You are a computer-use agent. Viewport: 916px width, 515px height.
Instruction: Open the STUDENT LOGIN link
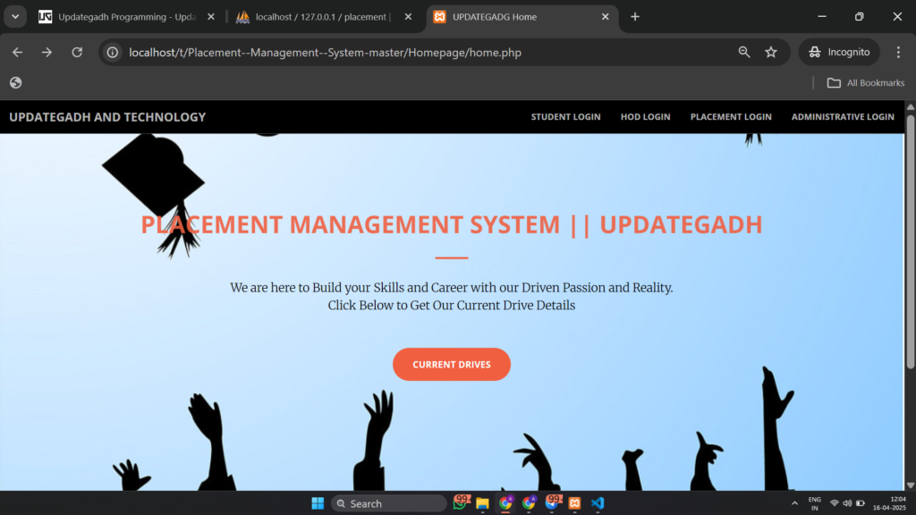tap(565, 116)
